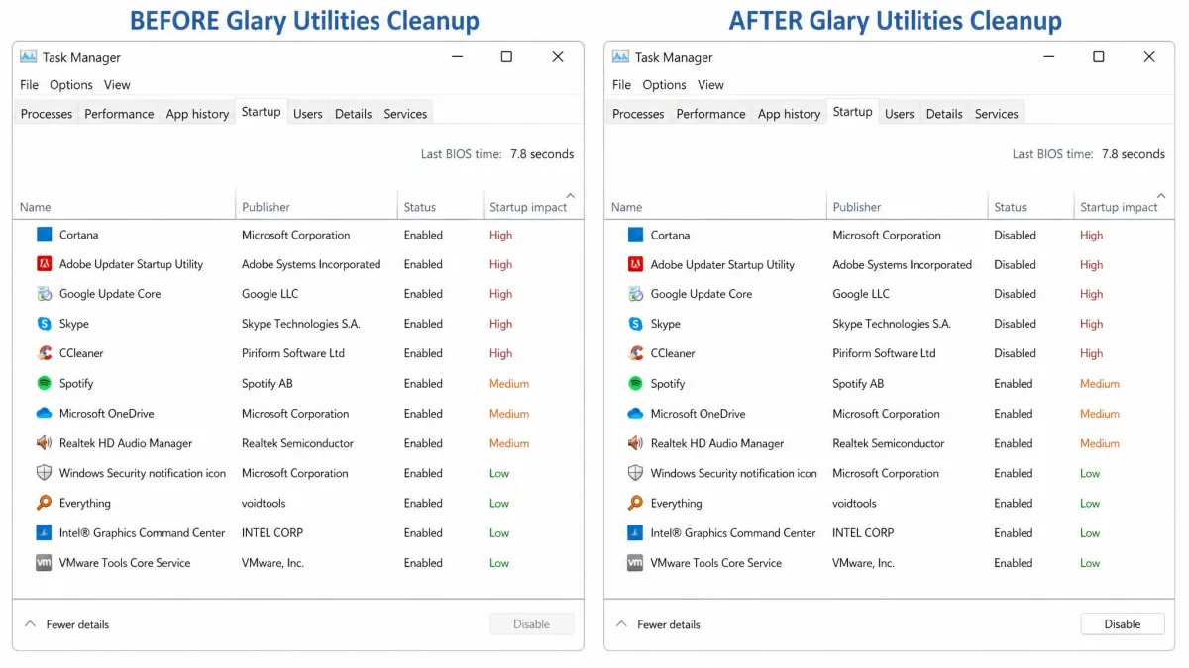Click the sort arrow above Startup impact in the BEFORE window
Viewport: 1189px width, 668px height.
click(x=570, y=196)
